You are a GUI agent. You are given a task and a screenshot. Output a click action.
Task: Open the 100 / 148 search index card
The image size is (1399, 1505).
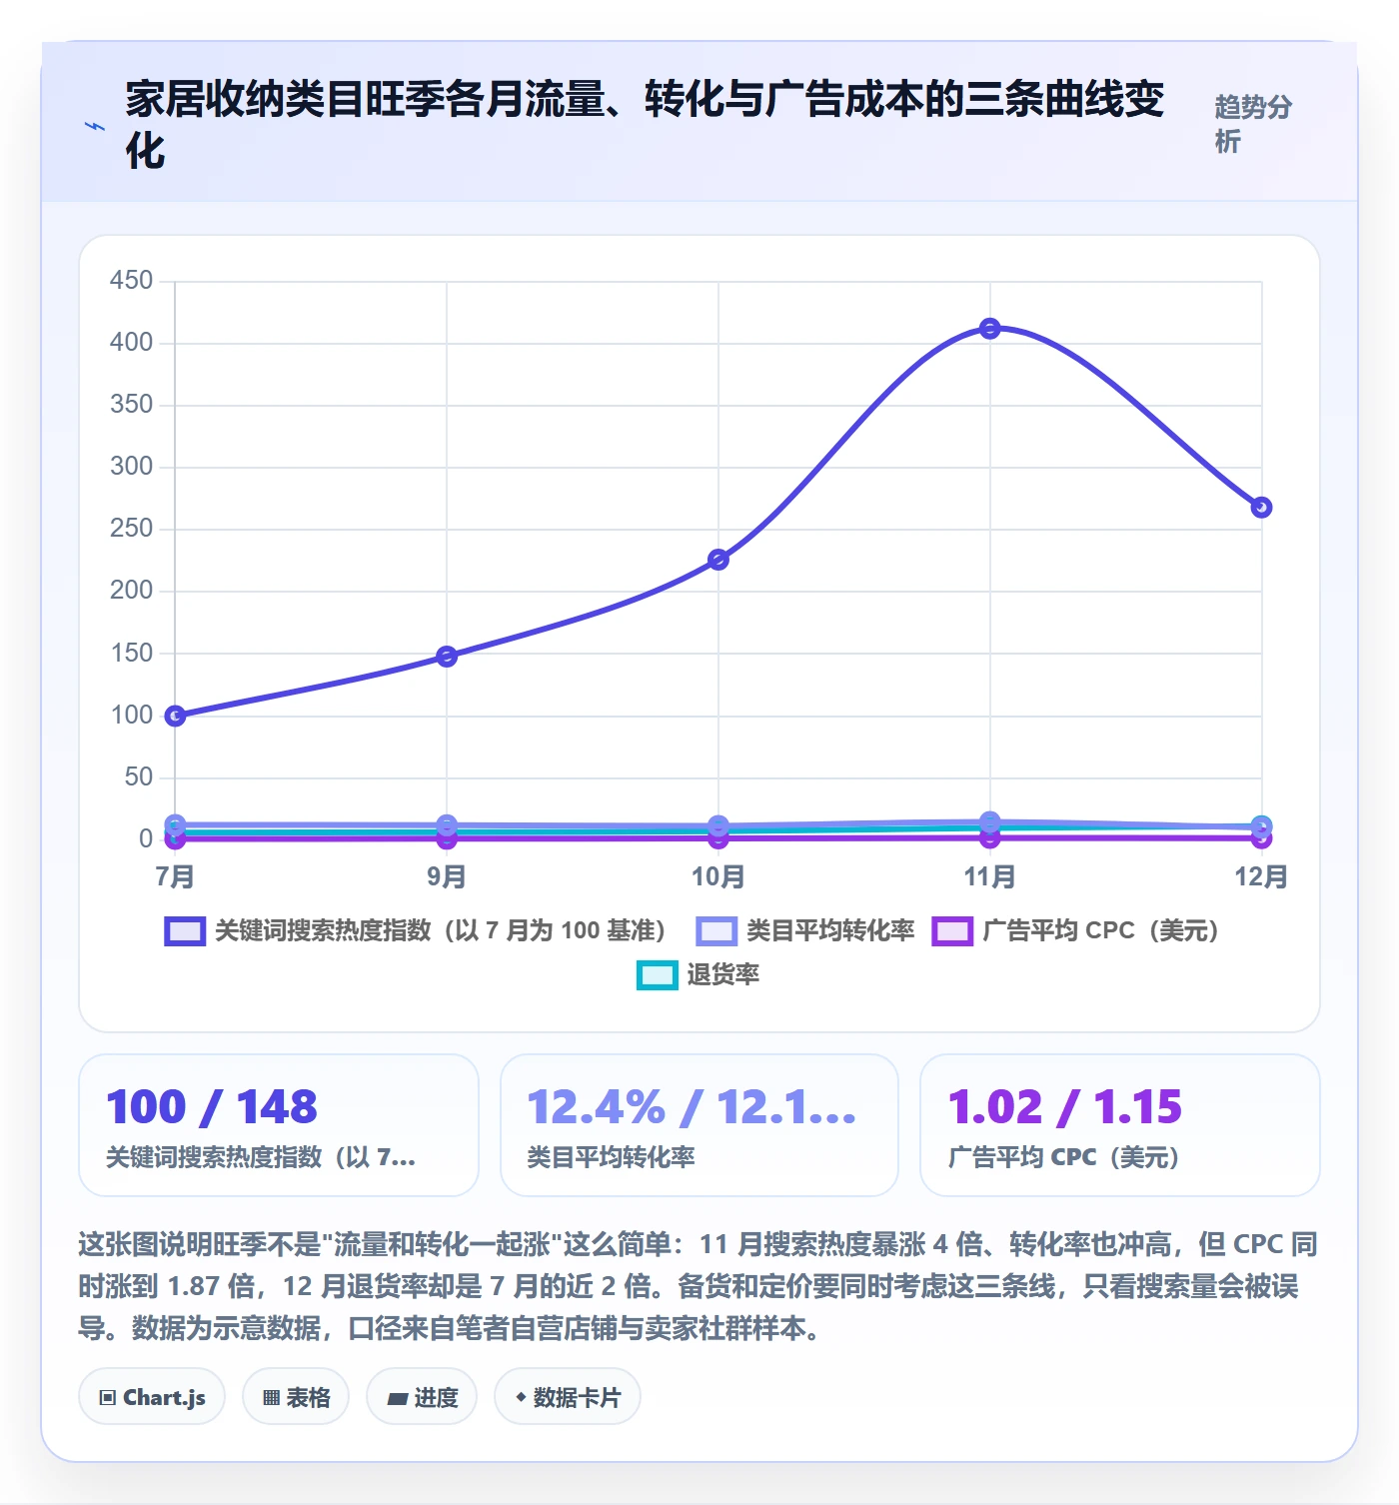[279, 1125]
